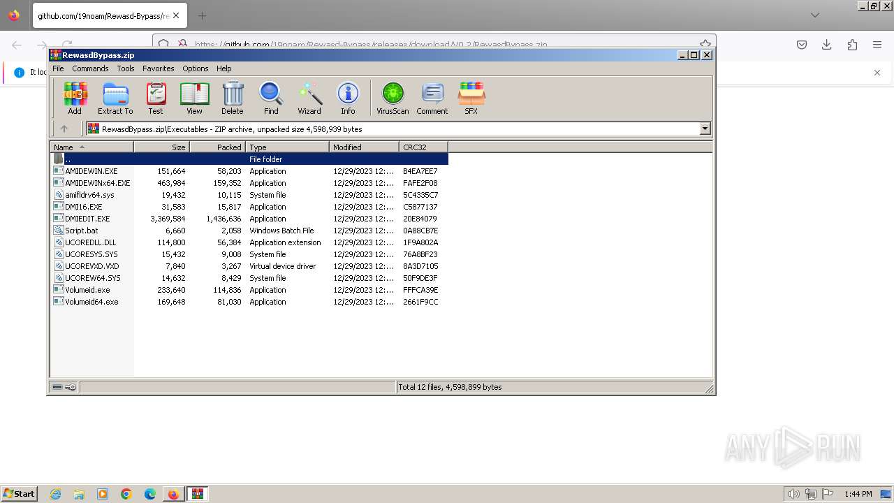Open the Favorites menu

(159, 68)
